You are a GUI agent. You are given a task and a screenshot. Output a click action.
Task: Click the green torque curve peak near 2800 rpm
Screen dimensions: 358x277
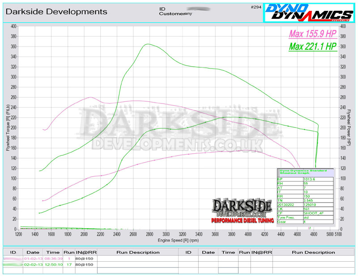click(148, 44)
